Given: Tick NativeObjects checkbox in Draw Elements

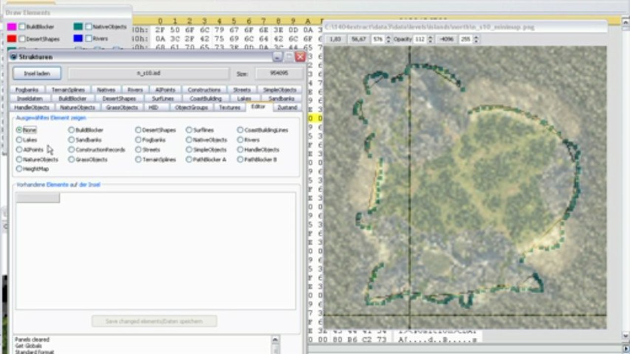Looking at the screenshot, I should [x=88, y=27].
